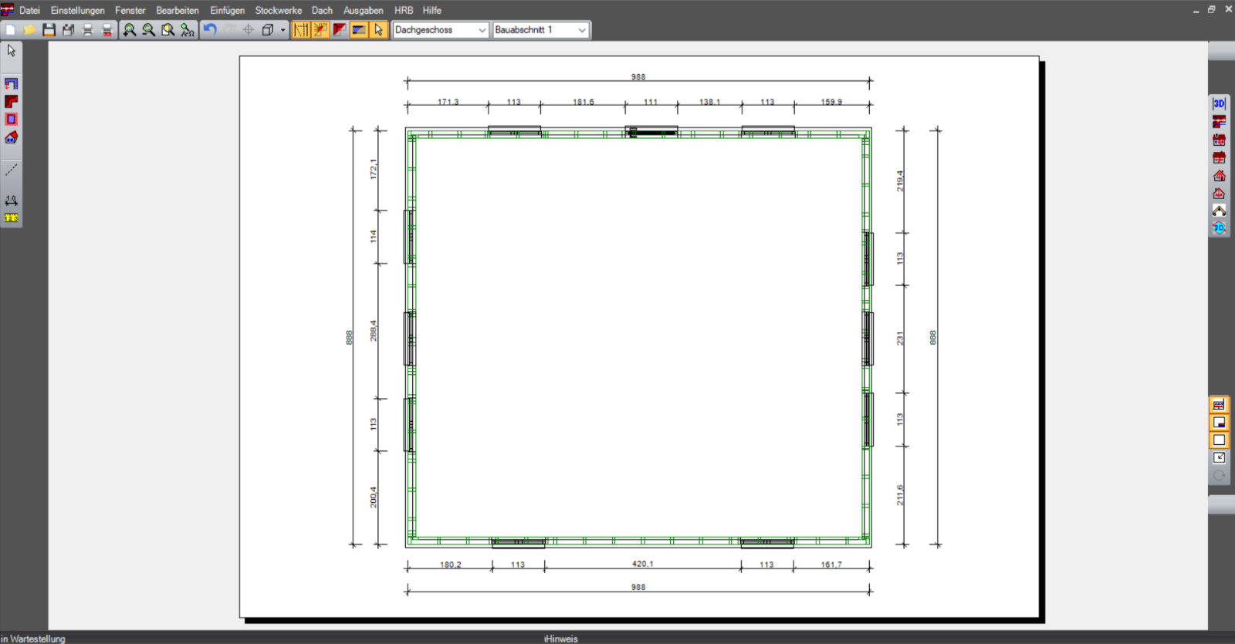This screenshot has width=1235, height=644.
Task: Click the blue Undo arrow
Action: [x=210, y=30]
